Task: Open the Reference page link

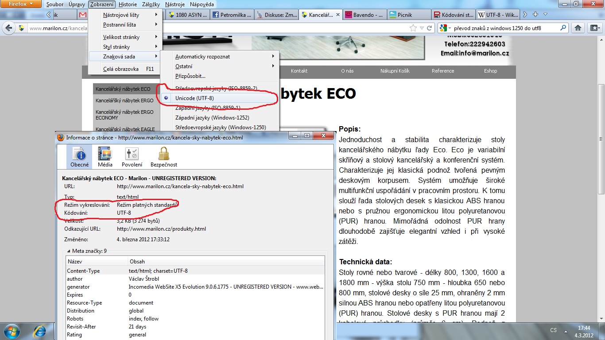Action: click(443, 71)
